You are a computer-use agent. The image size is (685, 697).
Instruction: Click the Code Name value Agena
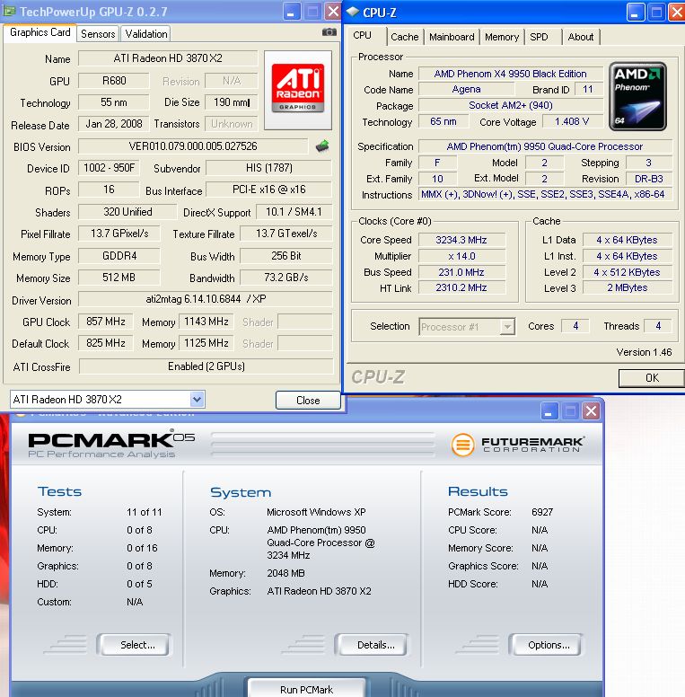[467, 89]
